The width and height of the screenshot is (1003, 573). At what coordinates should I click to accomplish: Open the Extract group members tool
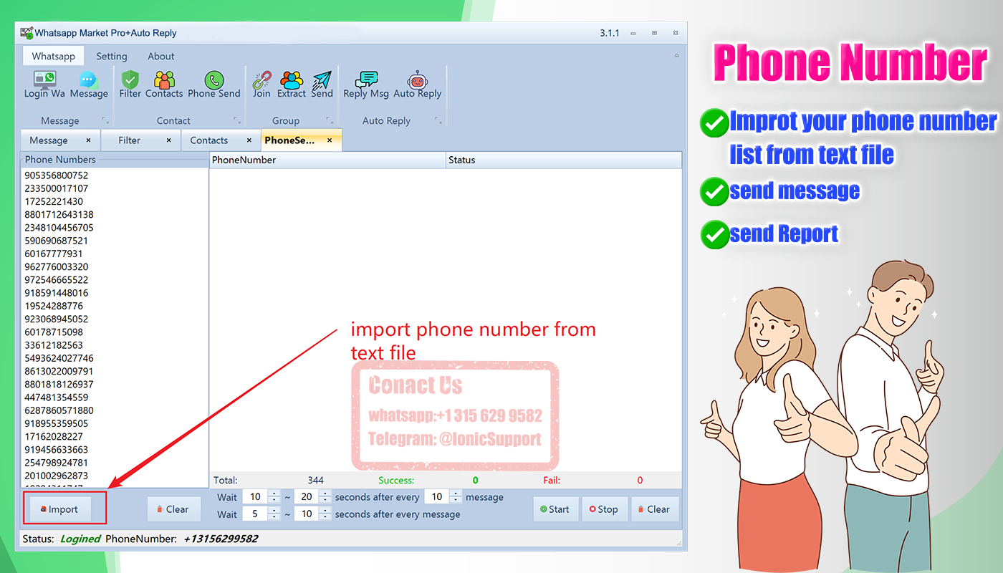292,85
